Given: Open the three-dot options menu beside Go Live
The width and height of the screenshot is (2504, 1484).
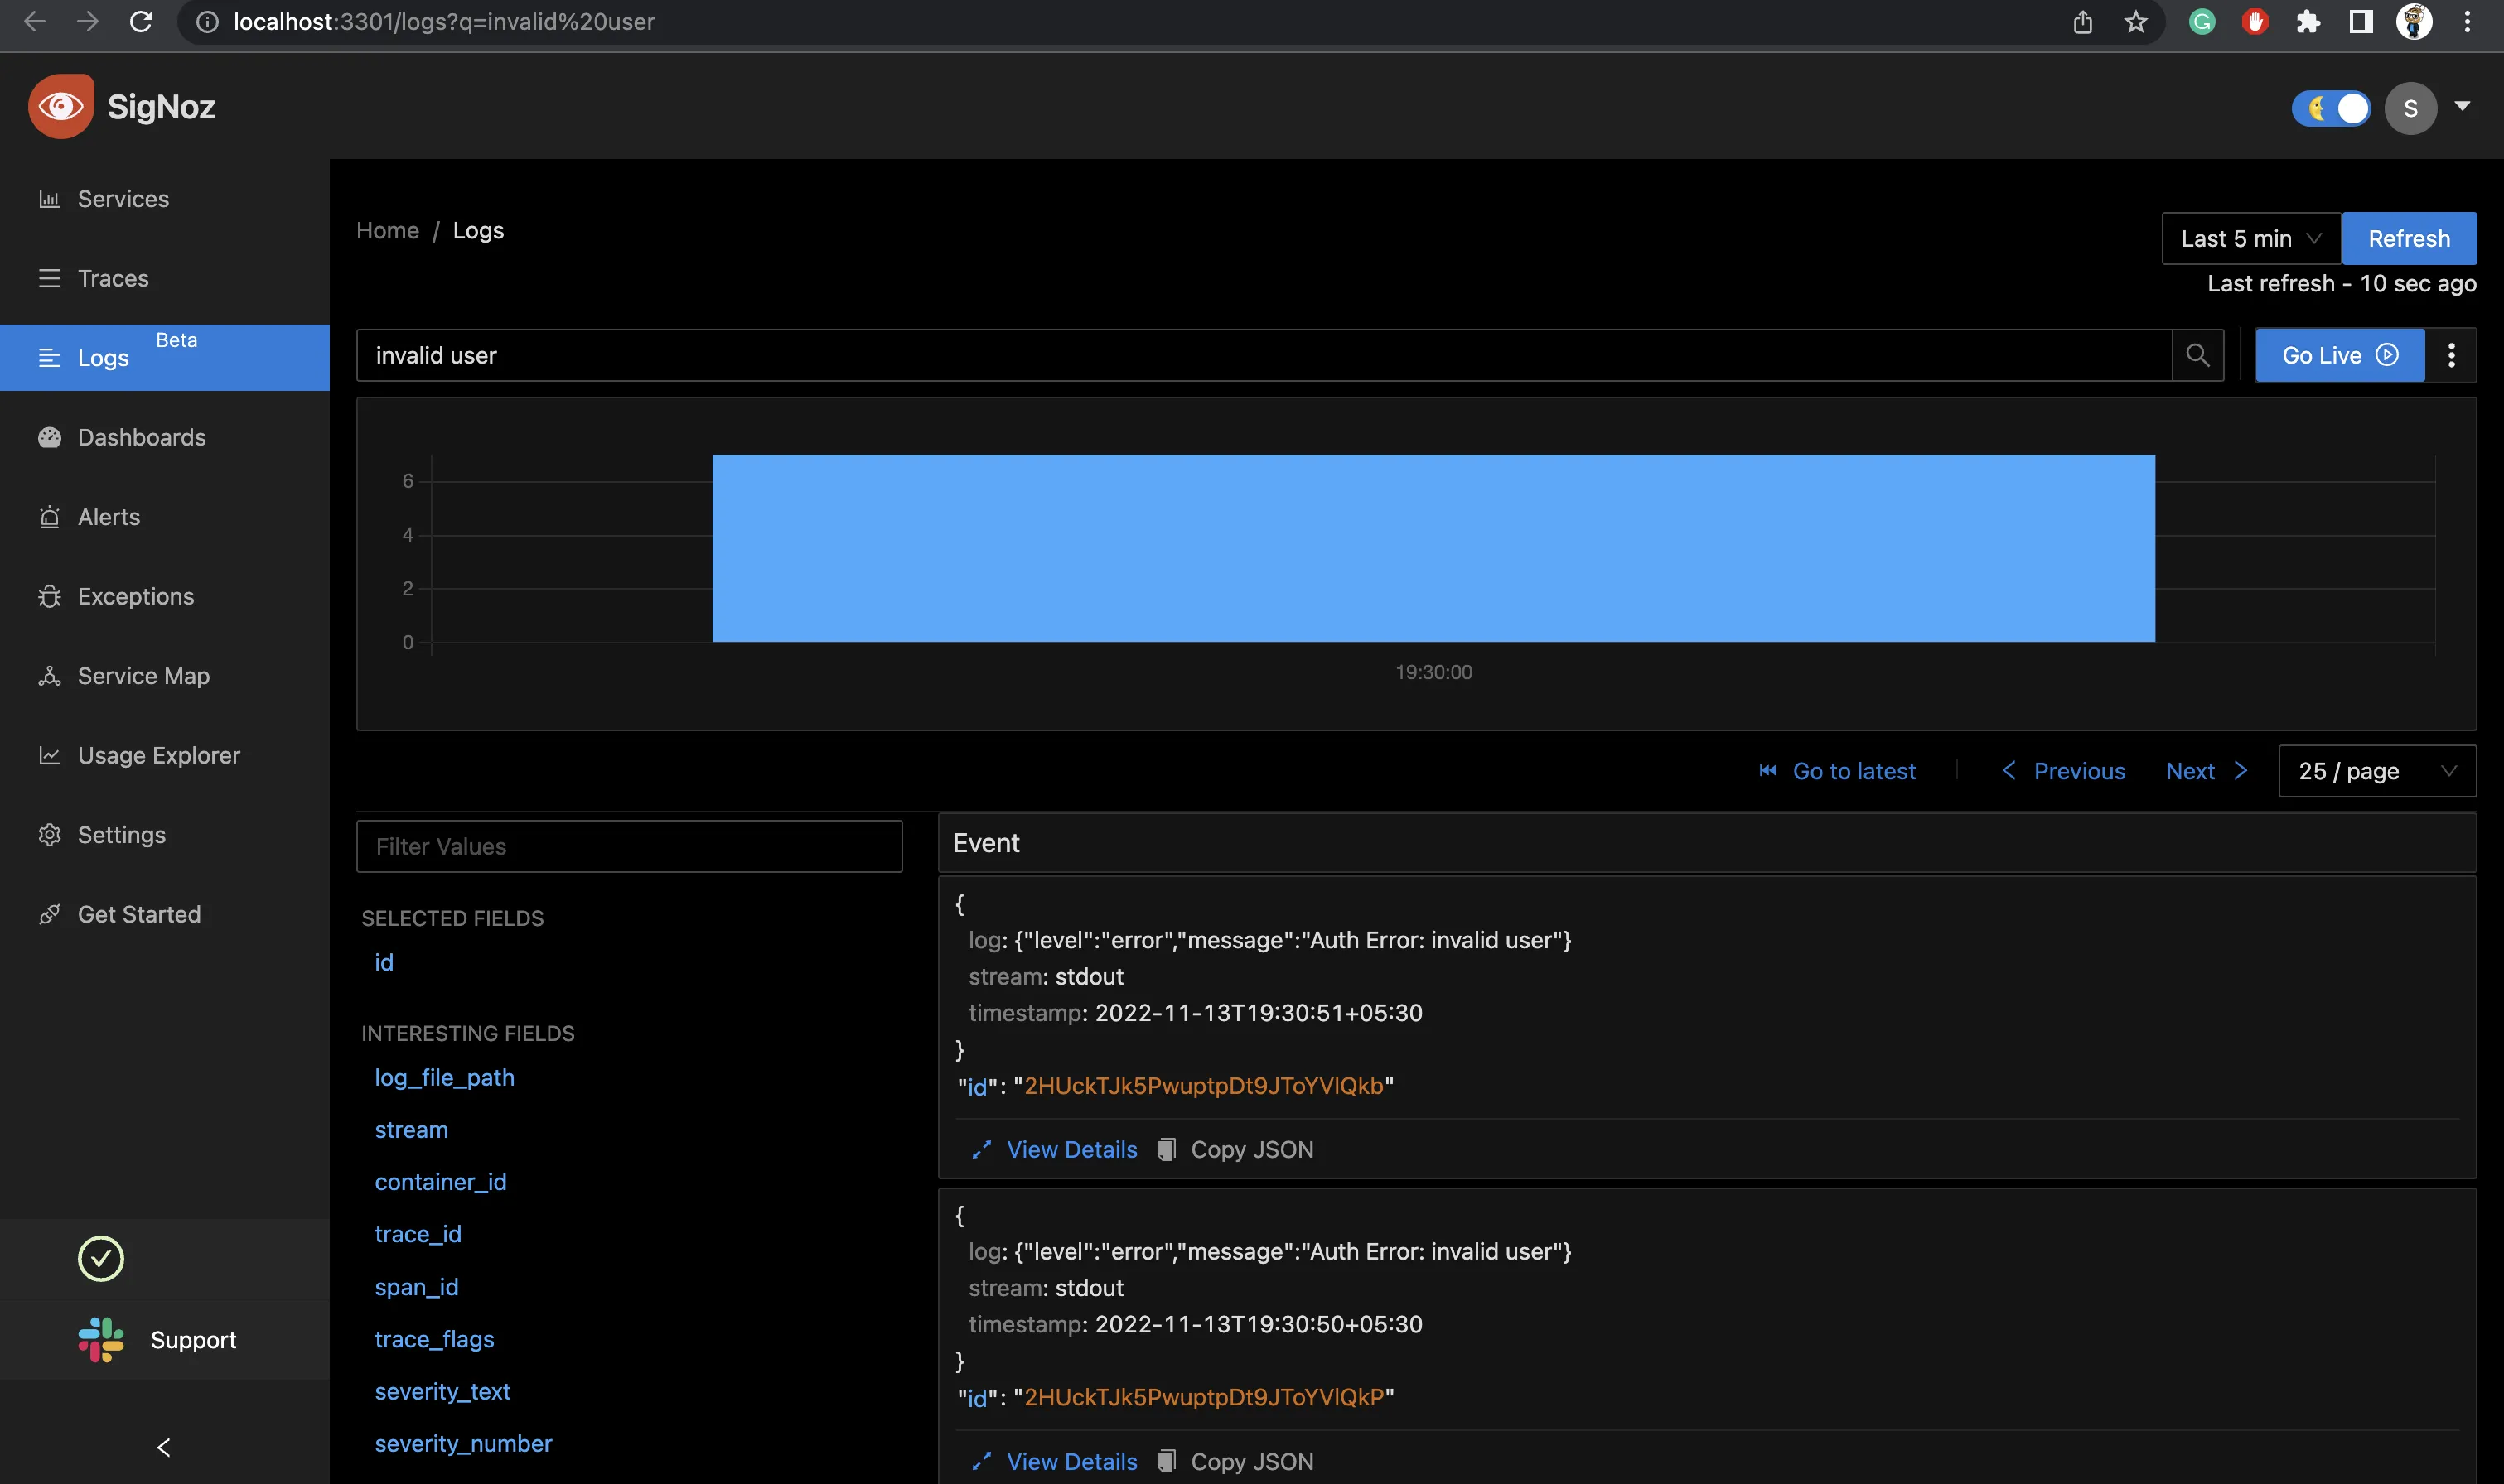Looking at the screenshot, I should click(2450, 355).
